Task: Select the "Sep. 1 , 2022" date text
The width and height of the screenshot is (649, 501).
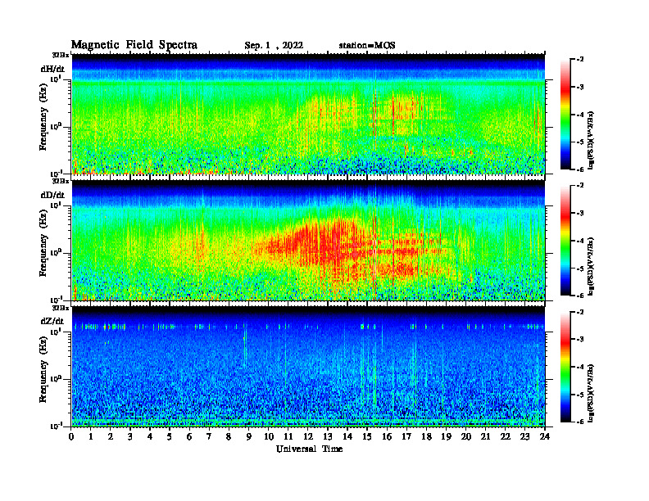Action: [x=274, y=46]
